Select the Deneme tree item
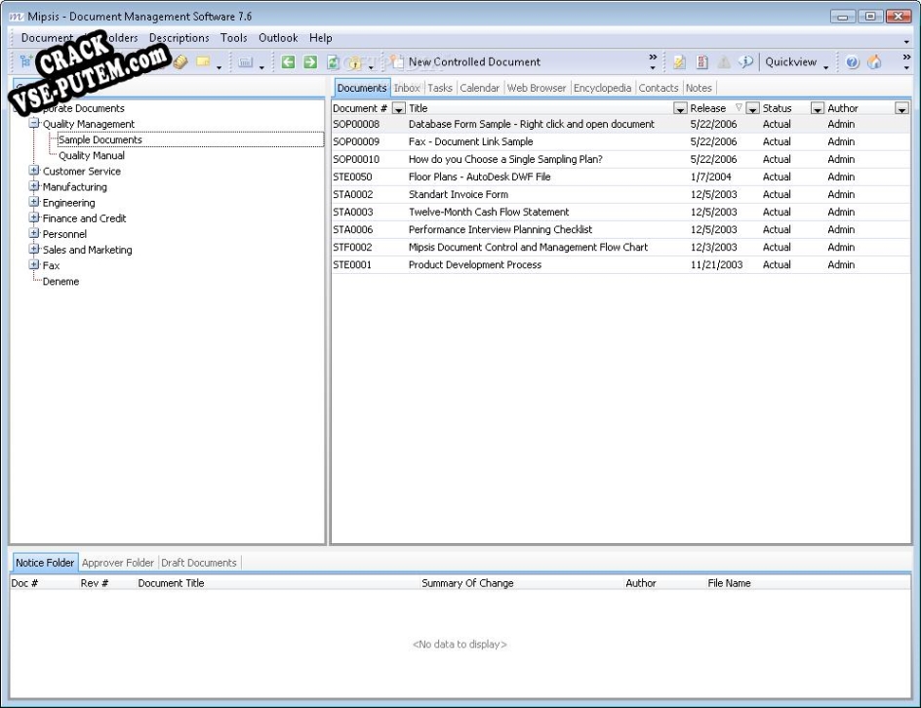Screen dimensions: 921x708 click(60, 281)
